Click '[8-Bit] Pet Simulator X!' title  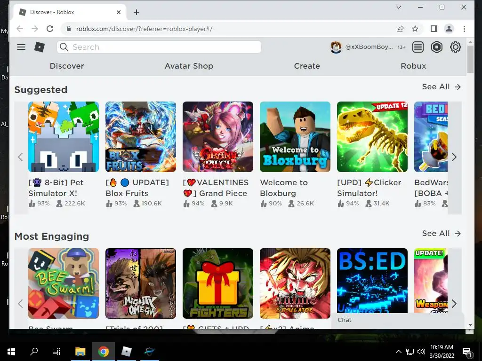point(56,188)
